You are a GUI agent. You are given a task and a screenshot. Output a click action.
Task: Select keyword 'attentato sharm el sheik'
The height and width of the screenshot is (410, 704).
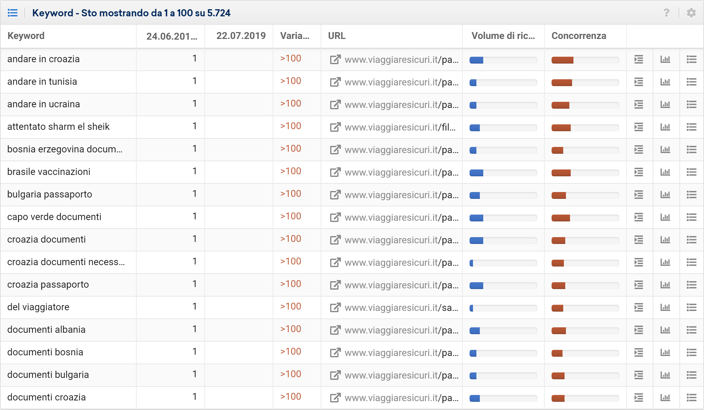[58, 127]
